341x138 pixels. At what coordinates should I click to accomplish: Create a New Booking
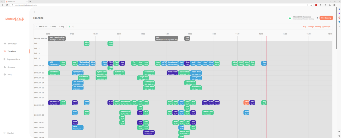coord(326,18)
